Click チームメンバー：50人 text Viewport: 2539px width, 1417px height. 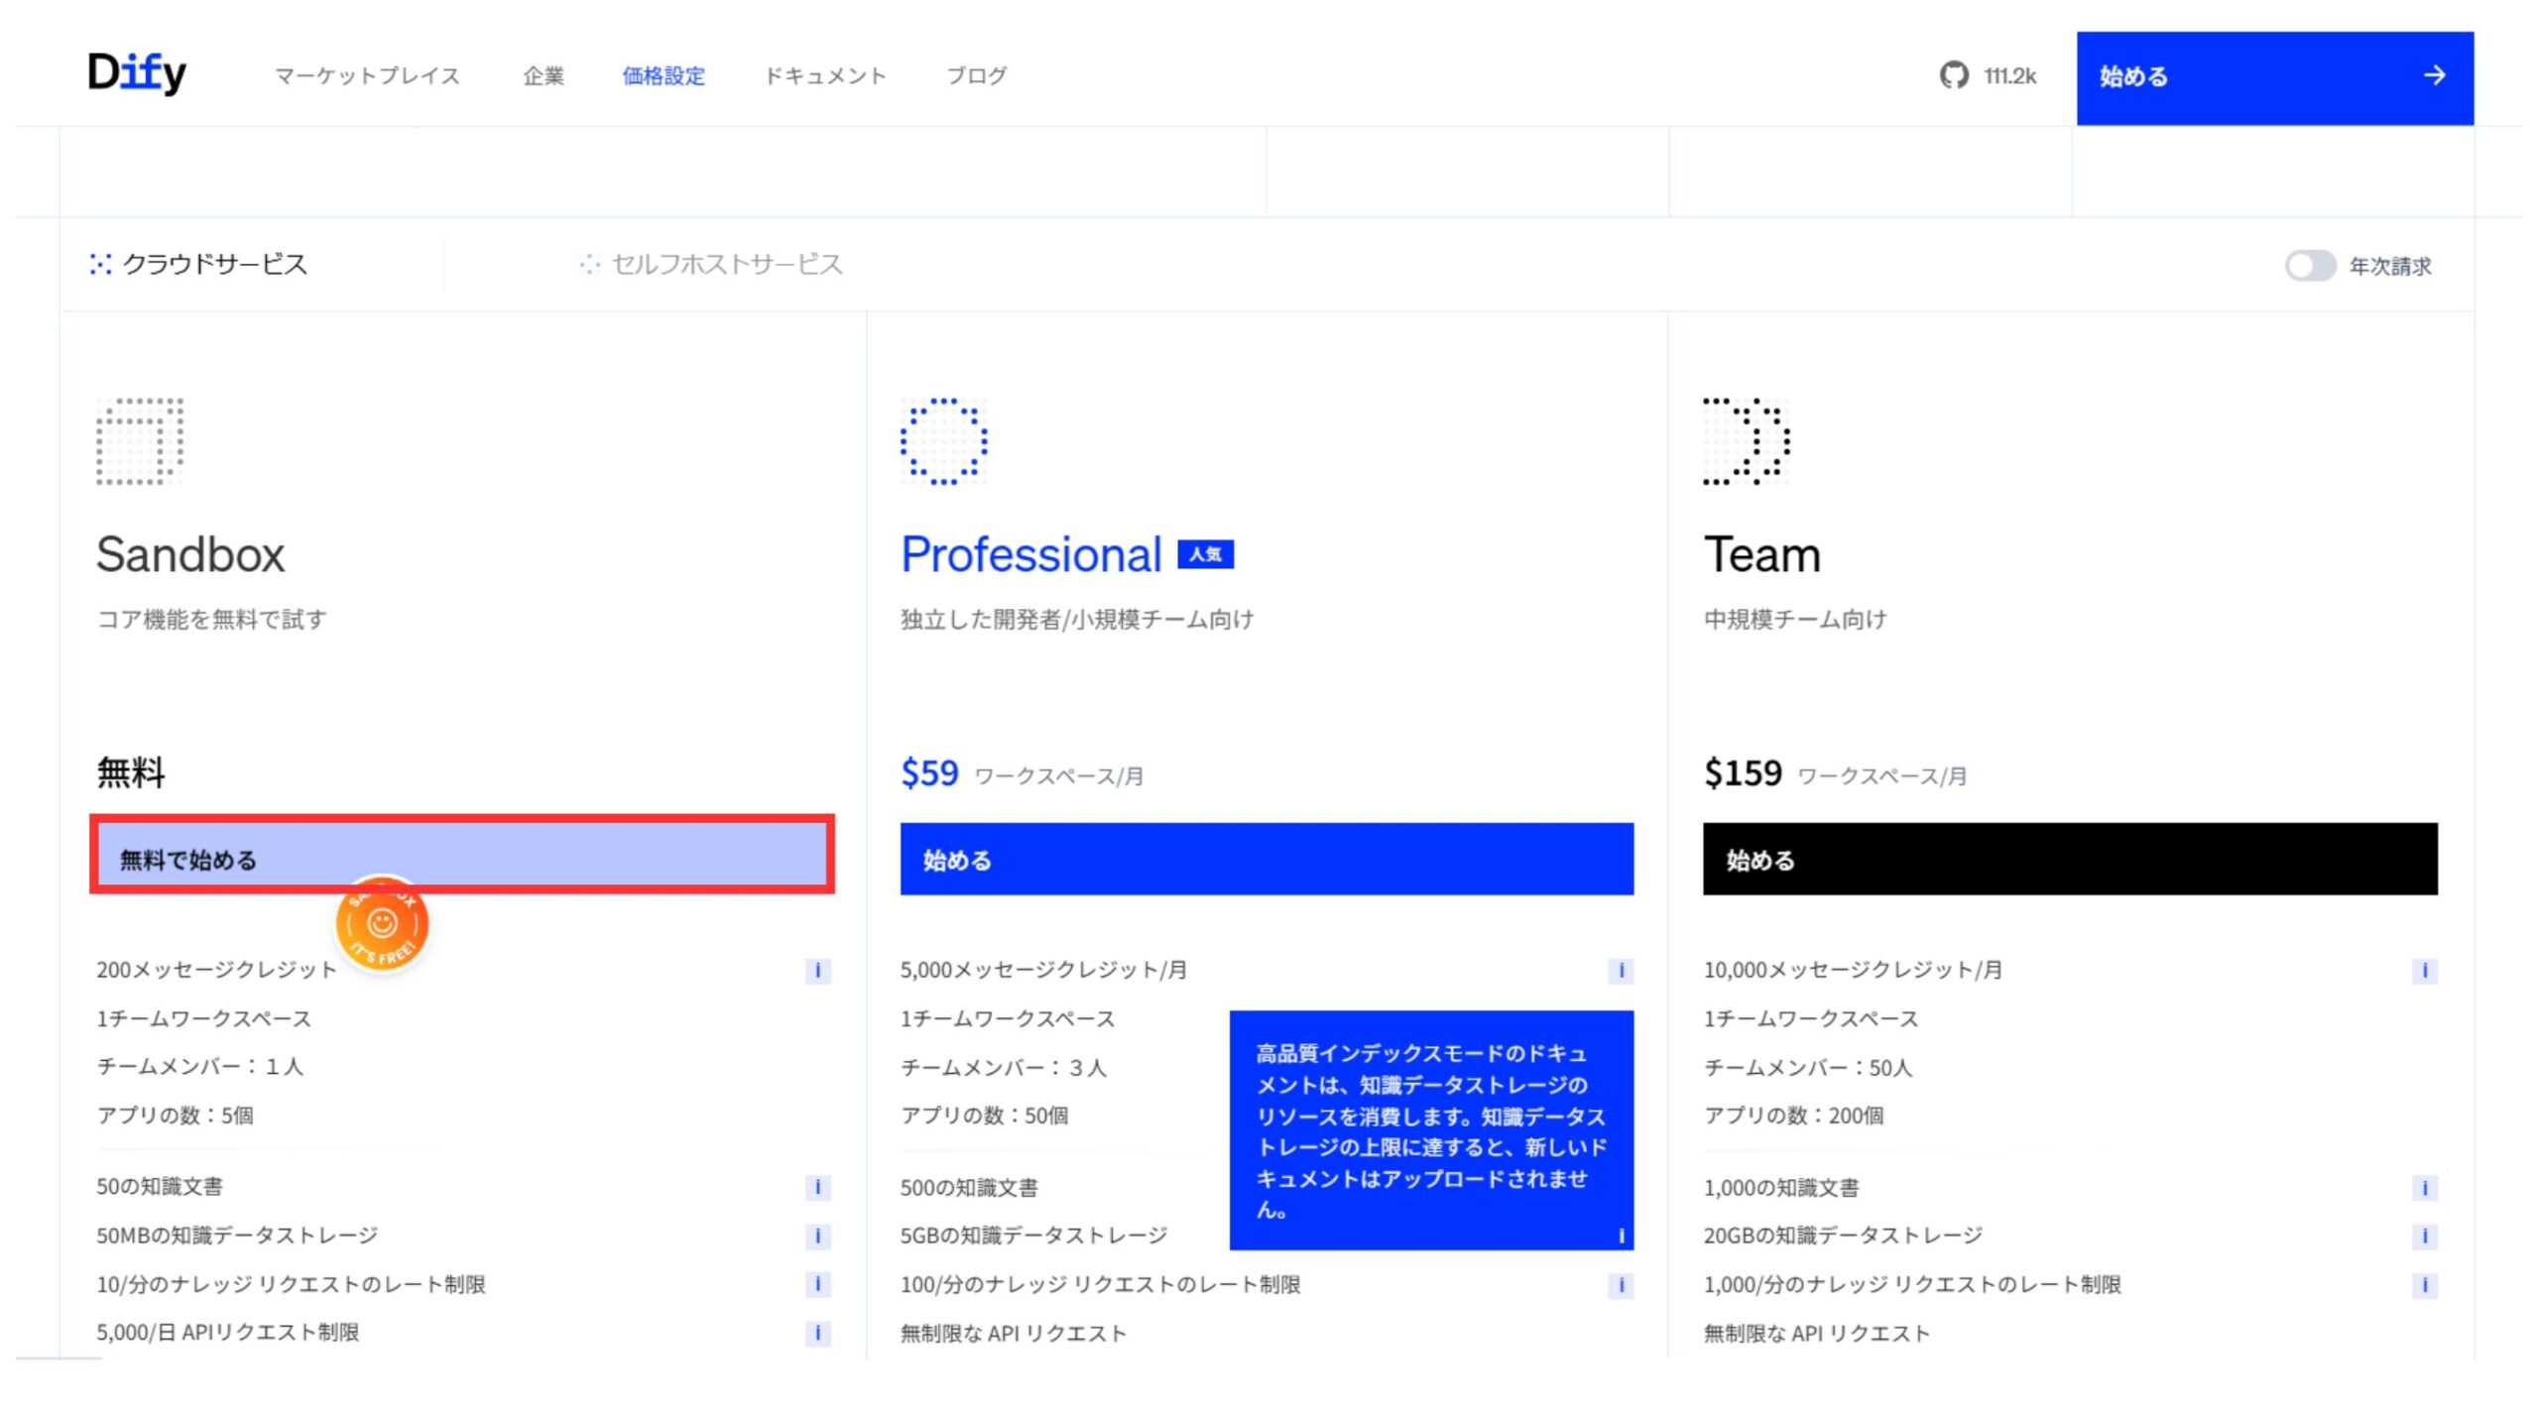[1807, 1067]
